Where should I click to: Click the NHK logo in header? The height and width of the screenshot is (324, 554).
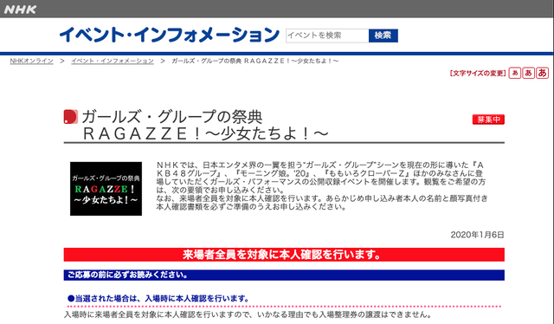tap(20, 10)
